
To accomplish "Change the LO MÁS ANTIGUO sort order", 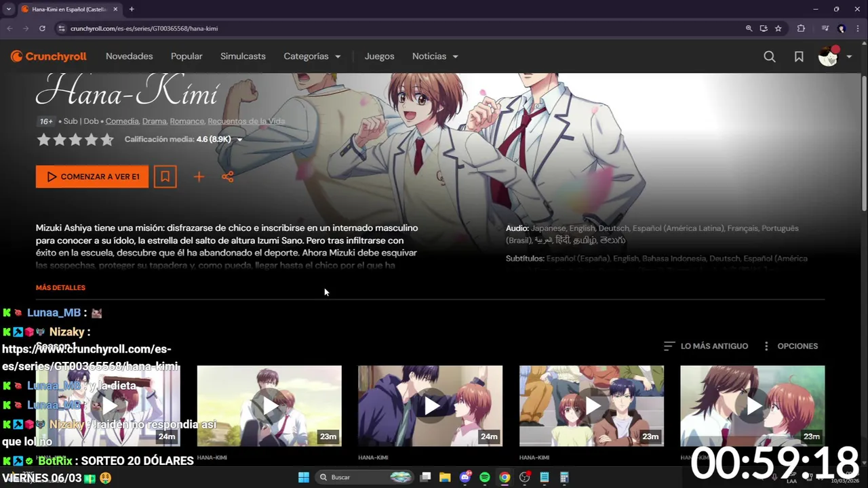I will 705,346.
